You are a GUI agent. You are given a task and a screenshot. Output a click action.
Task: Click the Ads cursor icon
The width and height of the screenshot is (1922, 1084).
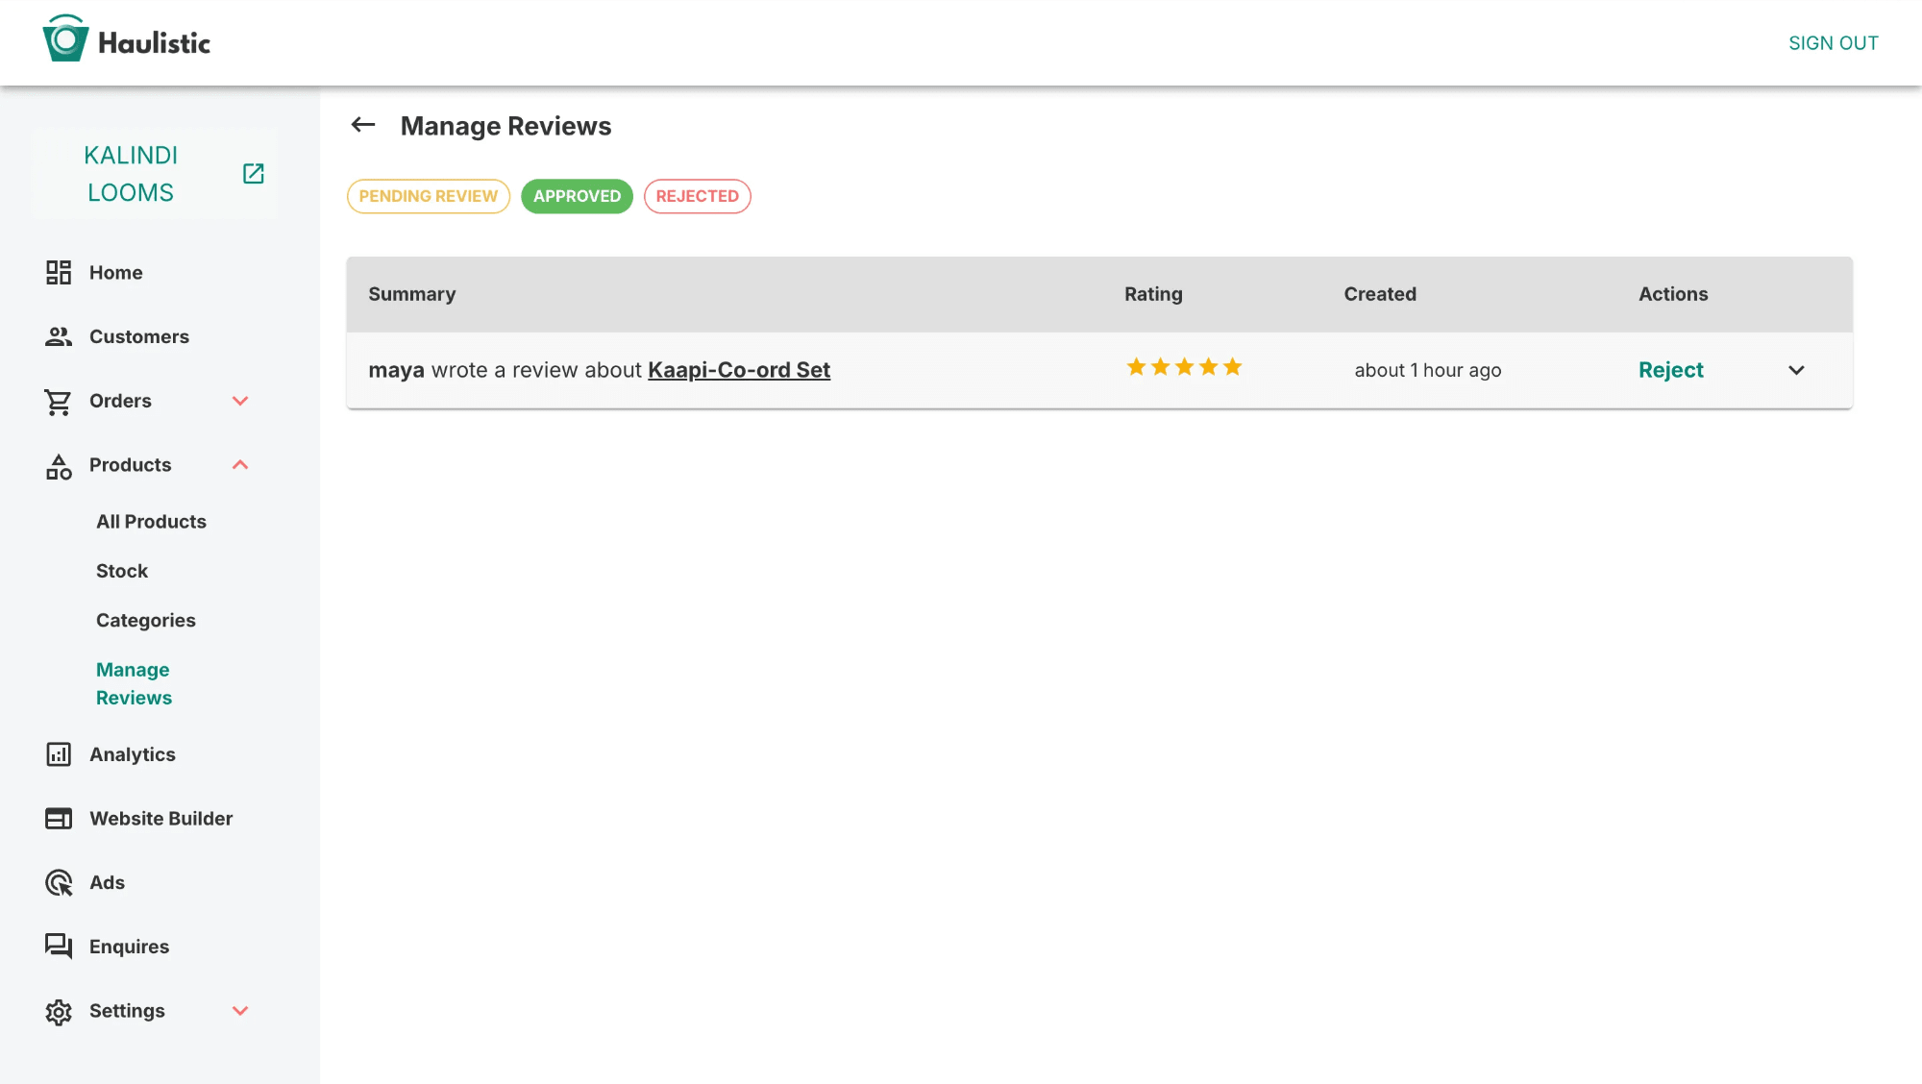(59, 883)
